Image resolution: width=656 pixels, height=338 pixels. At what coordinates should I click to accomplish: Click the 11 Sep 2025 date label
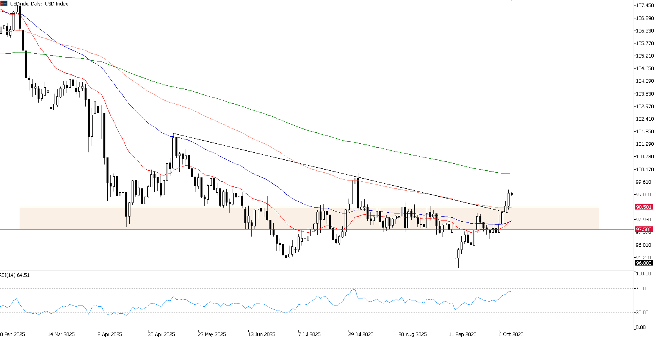[x=463, y=334]
